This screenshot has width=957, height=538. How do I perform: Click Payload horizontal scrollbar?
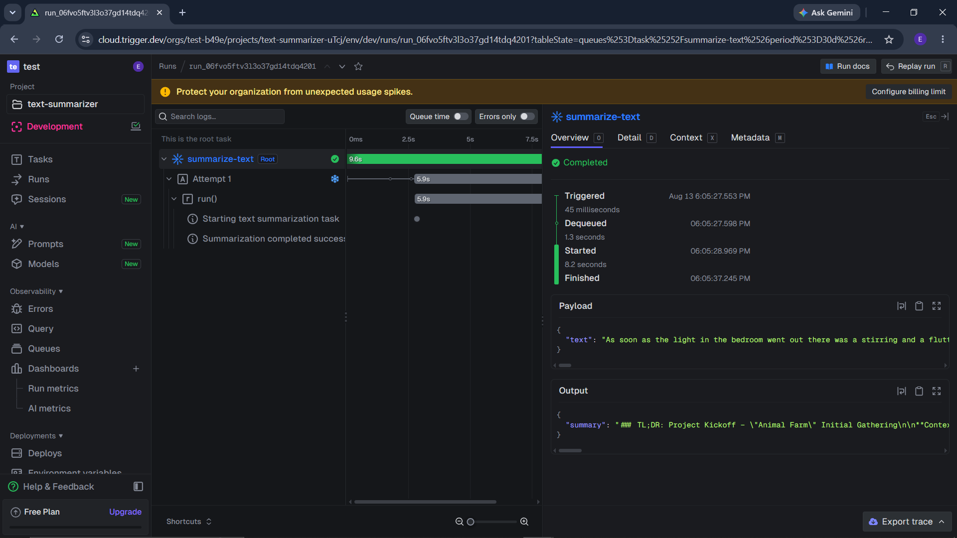tap(565, 365)
